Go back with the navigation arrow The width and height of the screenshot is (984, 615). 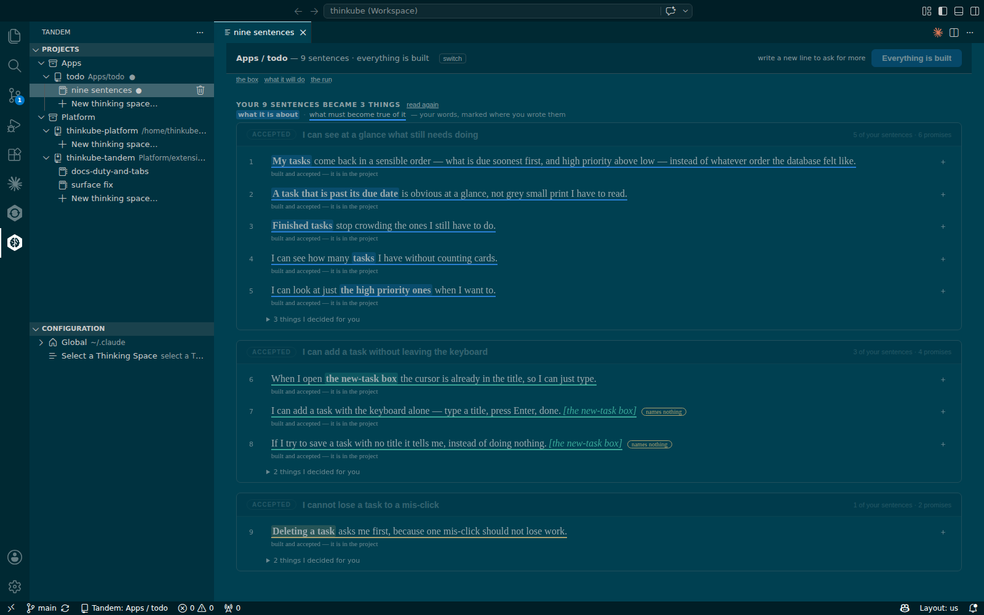298,11
